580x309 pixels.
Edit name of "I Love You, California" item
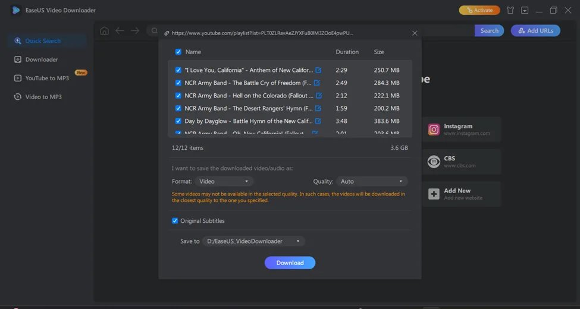click(x=318, y=70)
